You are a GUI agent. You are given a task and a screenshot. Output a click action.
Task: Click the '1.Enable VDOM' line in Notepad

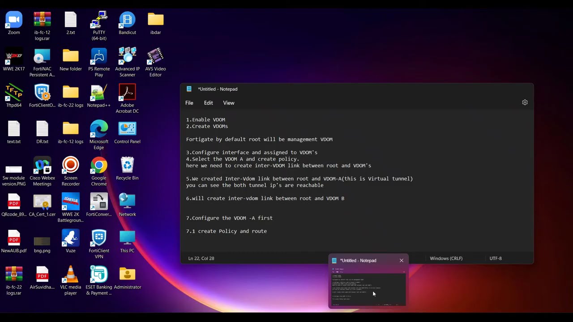[206, 119]
